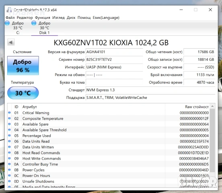Click the power on hours 4870 часа
Screen dimensions: 222x193
[199, 82]
